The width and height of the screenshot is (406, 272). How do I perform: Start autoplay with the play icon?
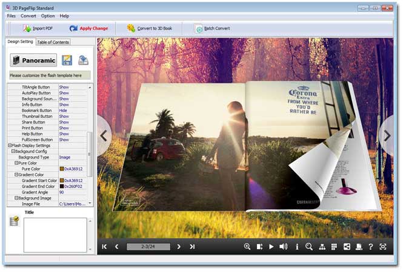coord(271,247)
